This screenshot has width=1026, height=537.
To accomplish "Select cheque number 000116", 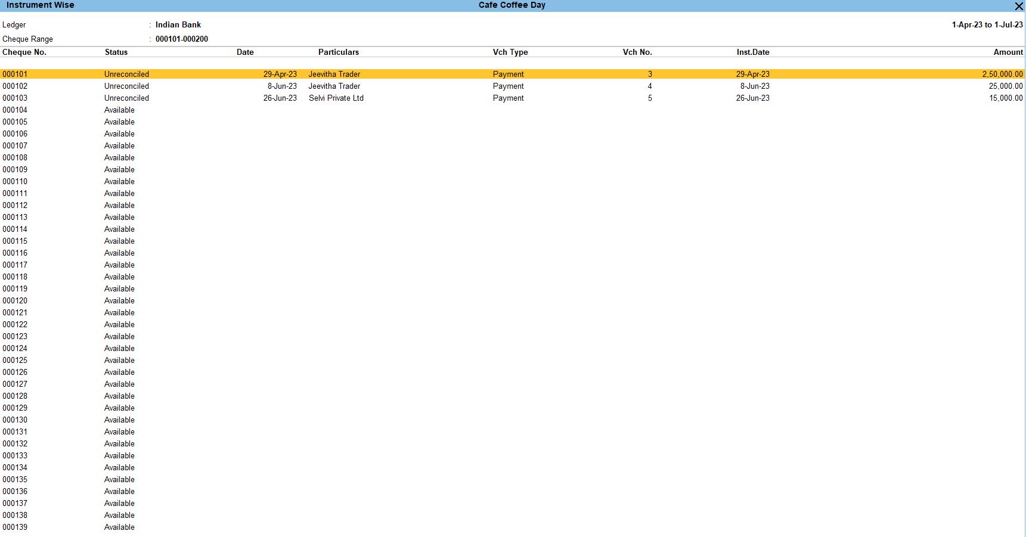I will point(15,253).
